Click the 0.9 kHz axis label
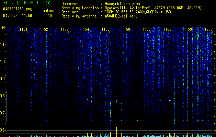This screenshot has width=216, height=137. (3, 79)
